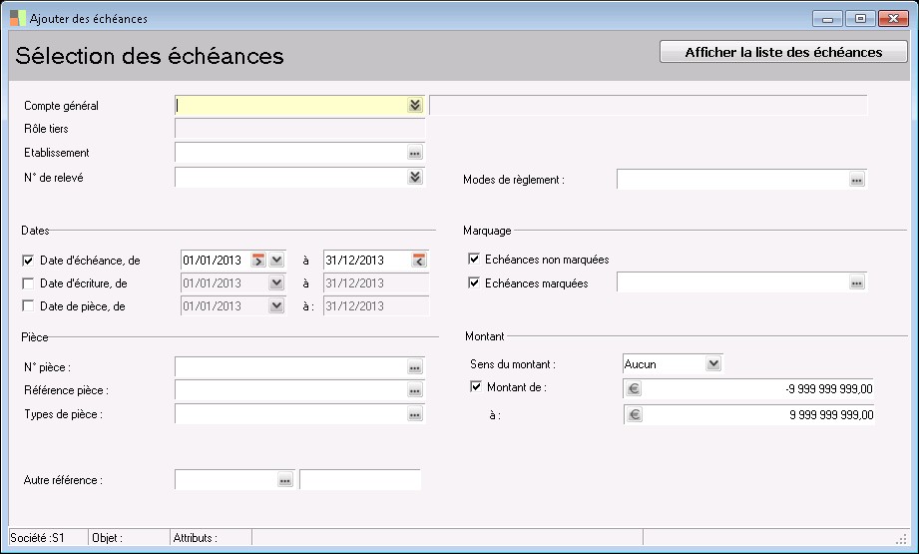The height and width of the screenshot is (554, 919).
Task: Click the N° de relevé chevron icon
Action: point(415,177)
